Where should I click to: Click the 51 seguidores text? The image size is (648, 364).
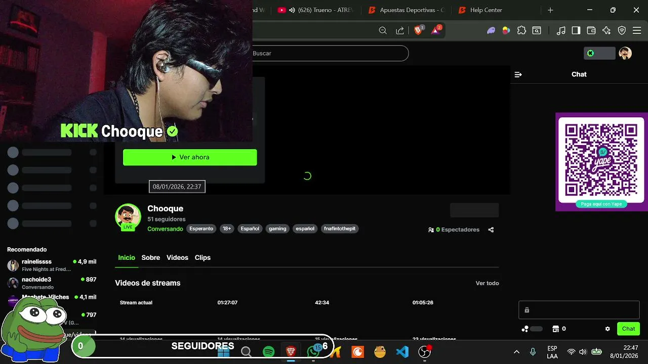167,219
